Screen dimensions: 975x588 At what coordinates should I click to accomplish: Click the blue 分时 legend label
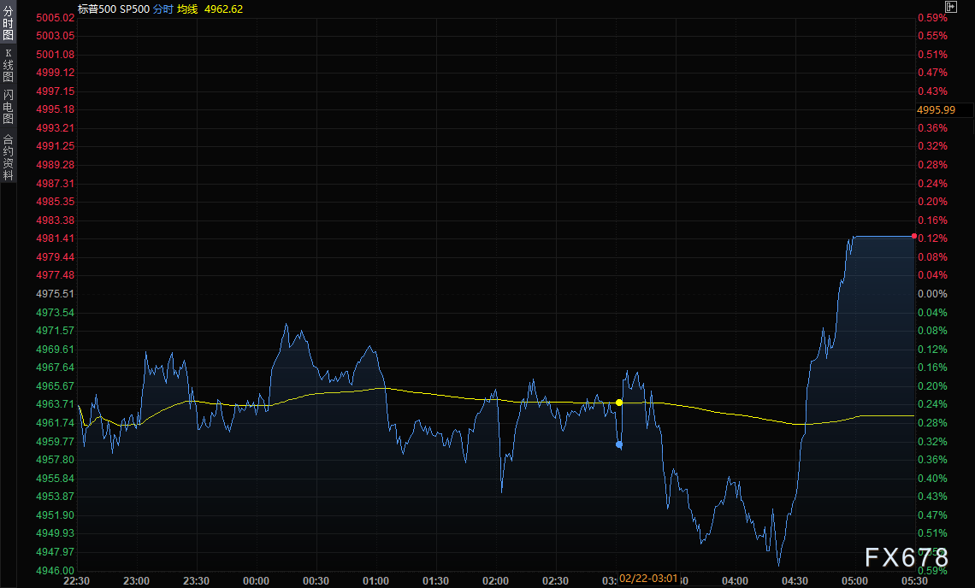(162, 9)
